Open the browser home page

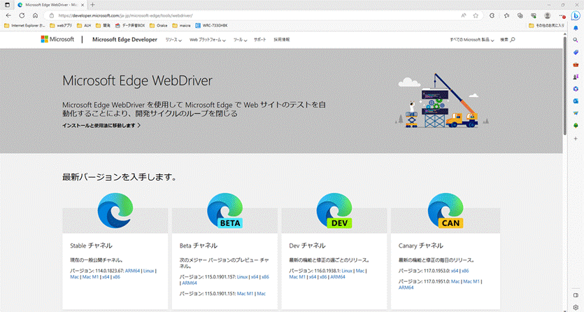pyautogui.click(x=35, y=15)
